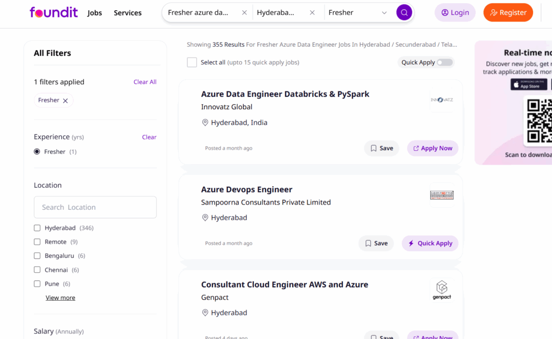Click the Search Location input field
552x339 pixels.
tap(95, 207)
